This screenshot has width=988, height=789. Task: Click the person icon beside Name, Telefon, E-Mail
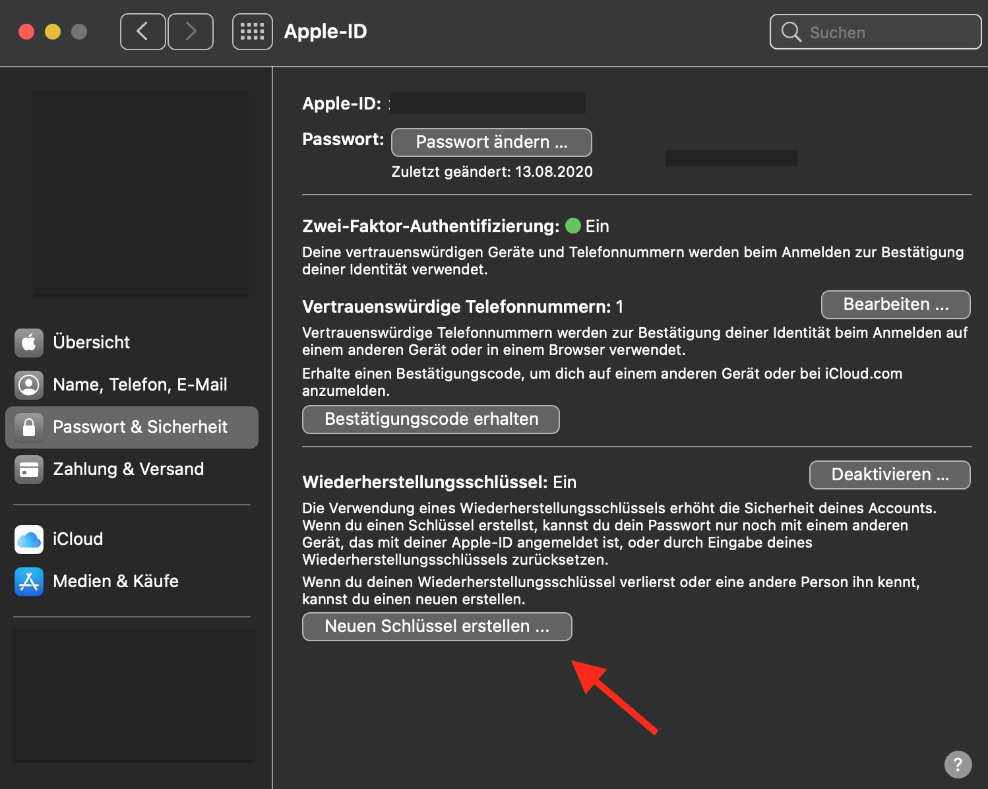pos(29,385)
